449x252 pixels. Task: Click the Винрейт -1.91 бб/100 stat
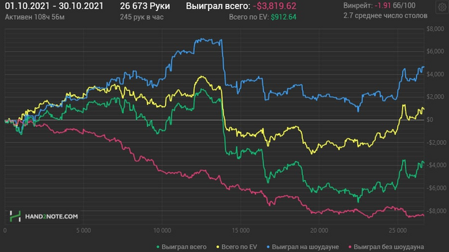[380, 5]
